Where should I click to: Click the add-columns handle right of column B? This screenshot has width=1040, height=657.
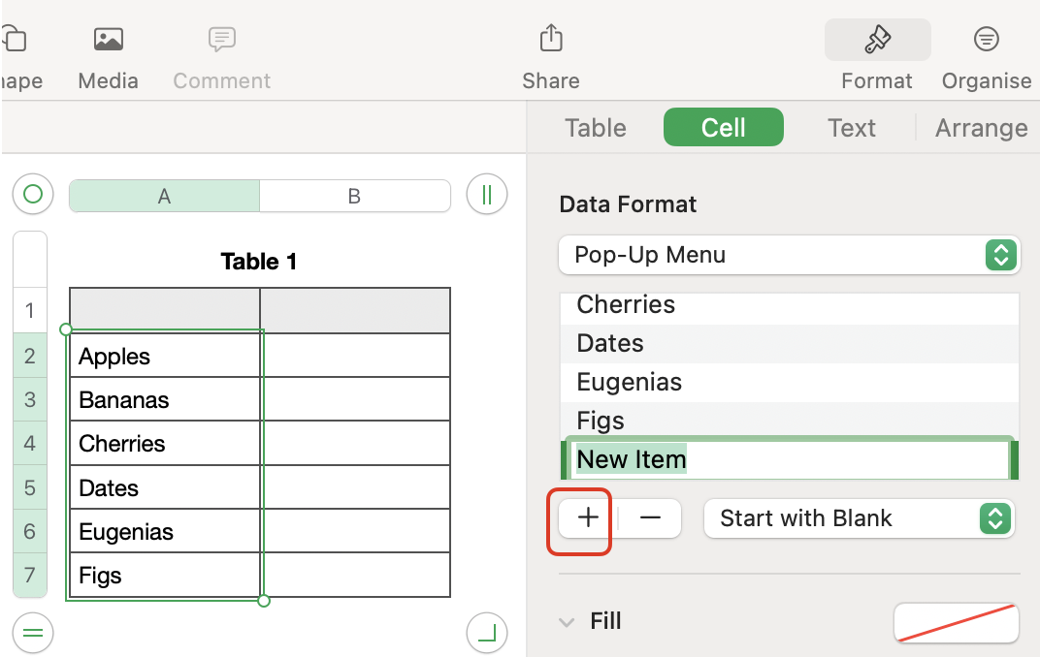tap(487, 195)
